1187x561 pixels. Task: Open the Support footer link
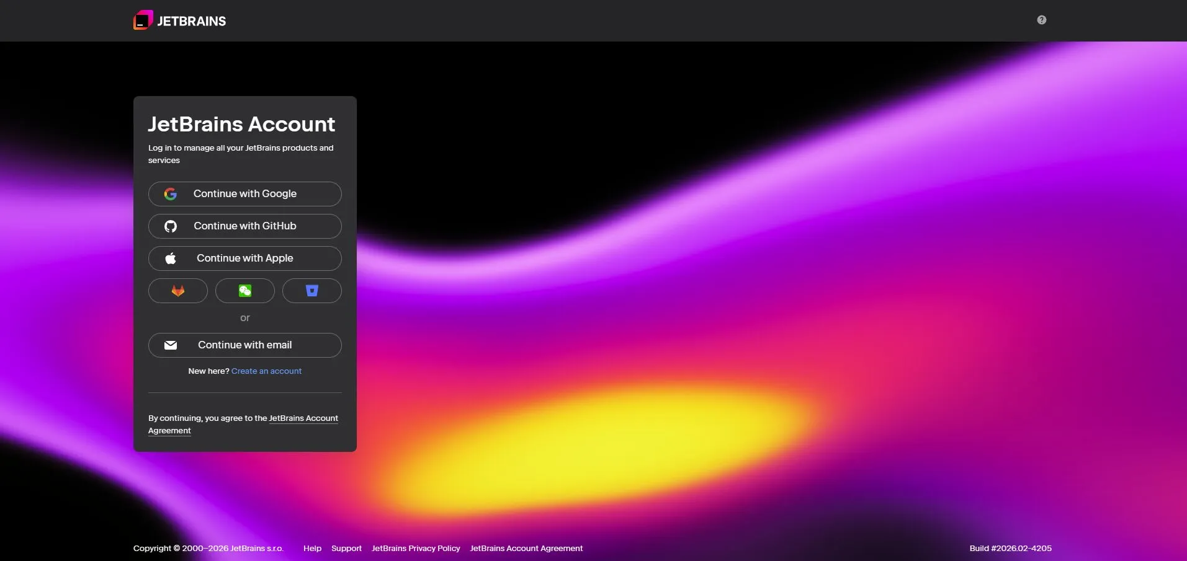[x=346, y=549]
